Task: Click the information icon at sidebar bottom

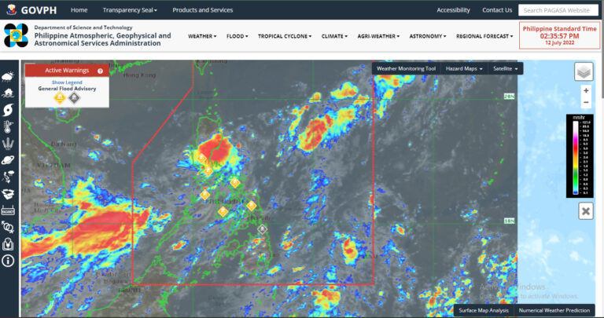Action: tap(8, 260)
